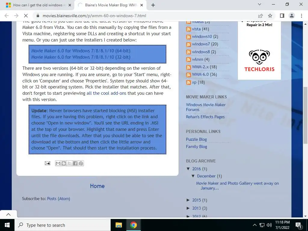Go to blog Home link
The height and width of the screenshot is (231, 308).
click(97, 186)
